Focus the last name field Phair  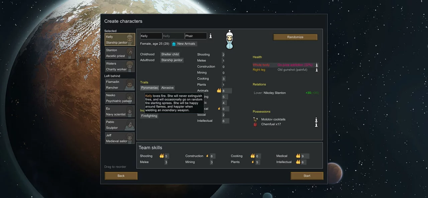coord(196,36)
